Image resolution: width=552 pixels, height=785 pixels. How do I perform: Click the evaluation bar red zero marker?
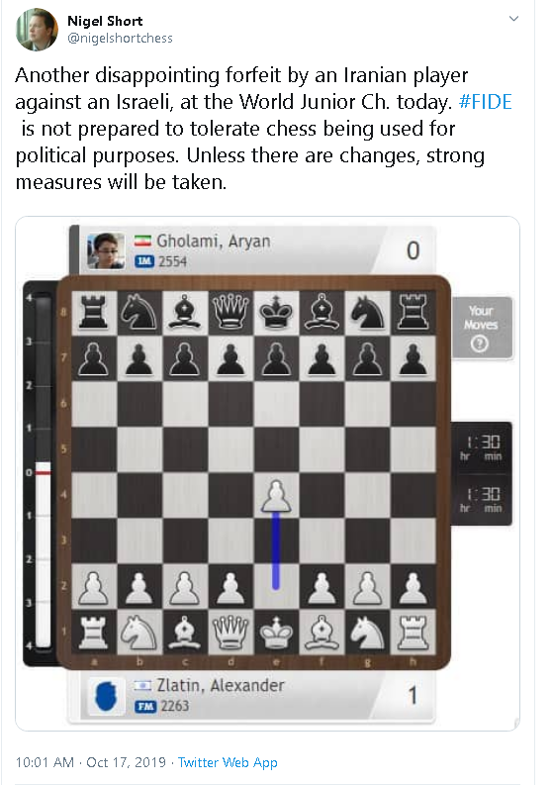click(44, 472)
